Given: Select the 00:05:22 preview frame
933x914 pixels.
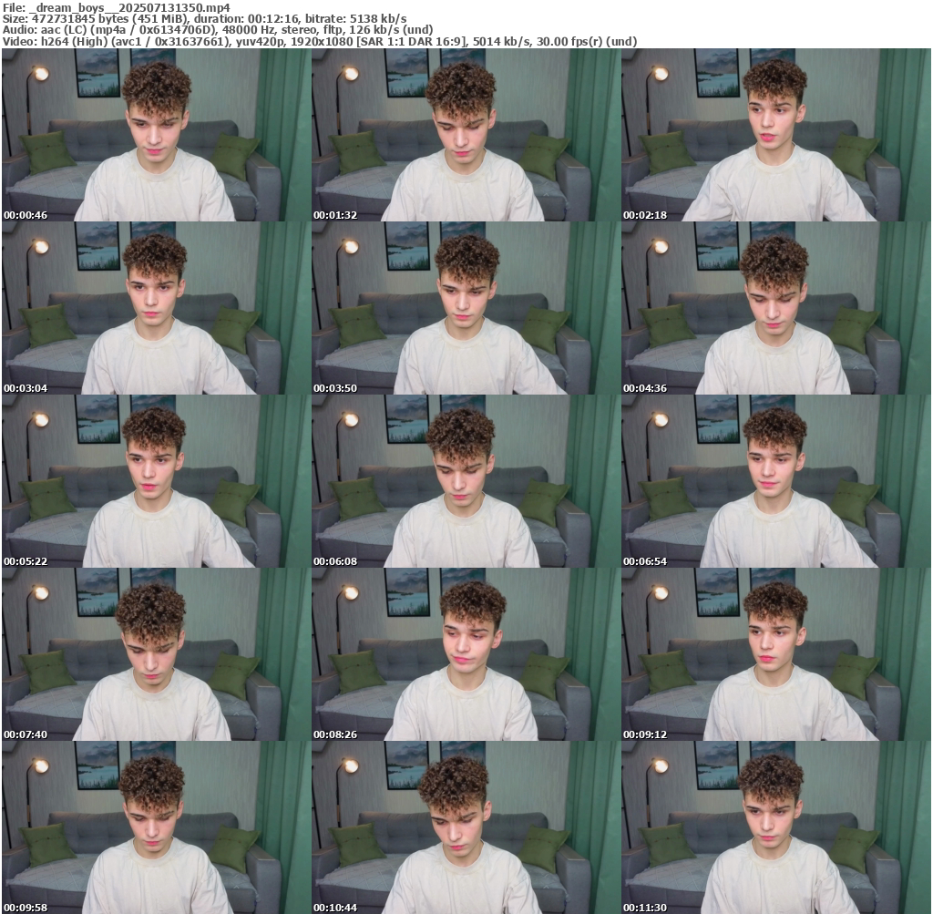Looking at the screenshot, I should (156, 481).
